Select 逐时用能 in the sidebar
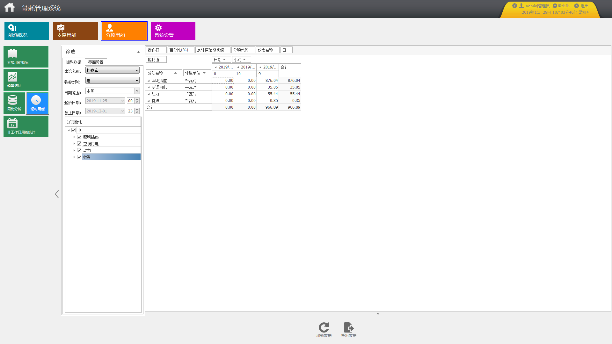The height and width of the screenshot is (344, 612). pyautogui.click(x=38, y=103)
